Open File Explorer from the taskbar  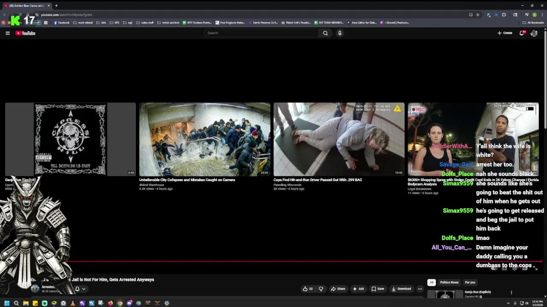coord(26,303)
